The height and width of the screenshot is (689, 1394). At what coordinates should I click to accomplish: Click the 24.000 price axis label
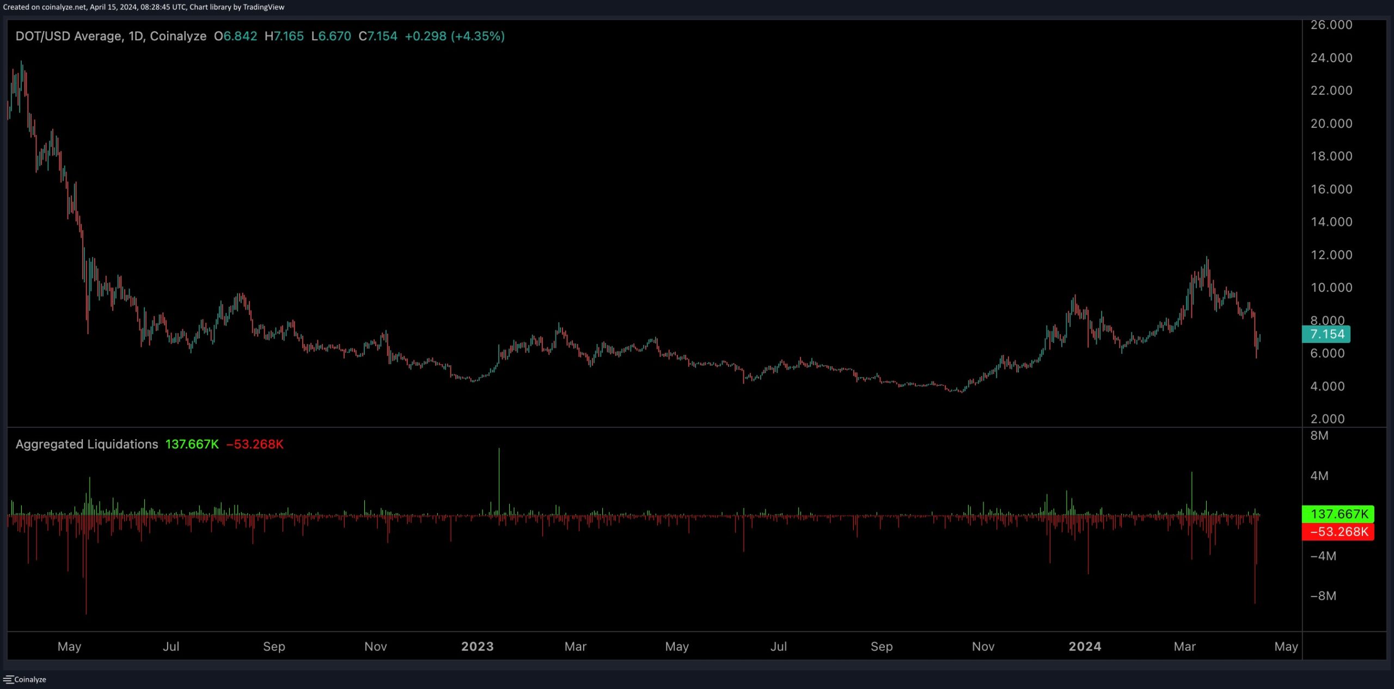click(x=1331, y=58)
